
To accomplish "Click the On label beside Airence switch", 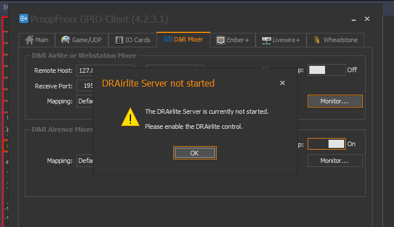I will click(x=351, y=144).
